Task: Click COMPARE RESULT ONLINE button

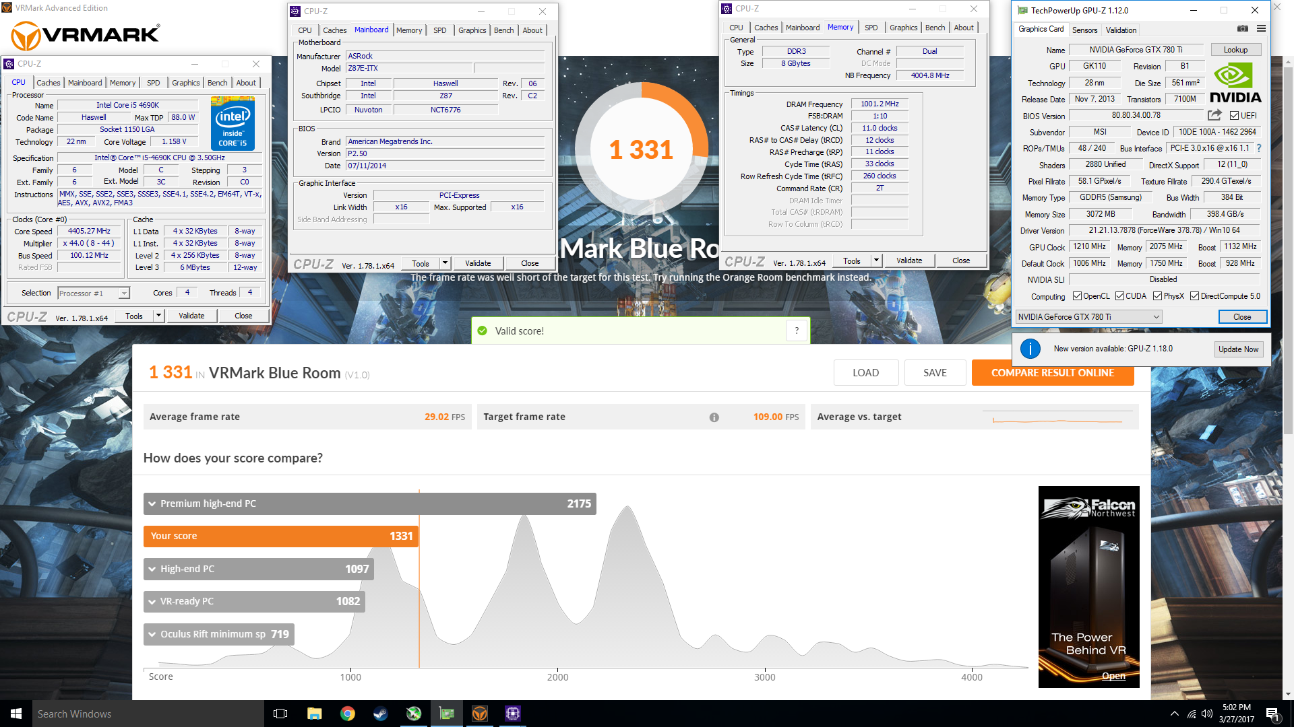Action: [x=1053, y=373]
